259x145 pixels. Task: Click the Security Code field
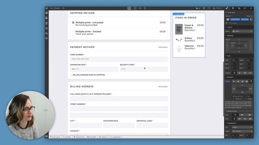click(144, 69)
